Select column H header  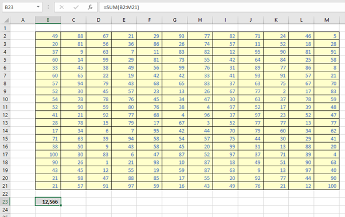pyautogui.click(x=200, y=20)
